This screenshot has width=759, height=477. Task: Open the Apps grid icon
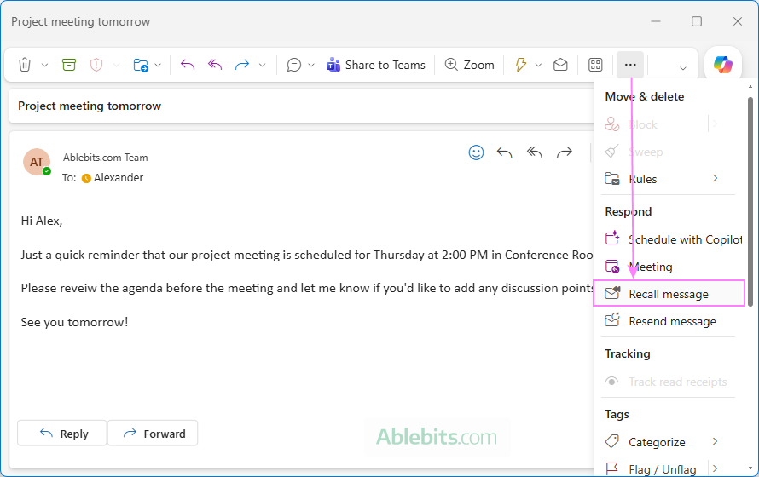point(595,65)
